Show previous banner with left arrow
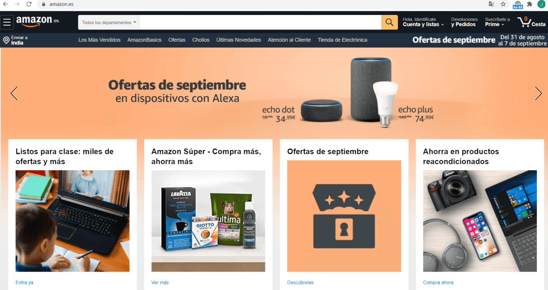 (14, 93)
